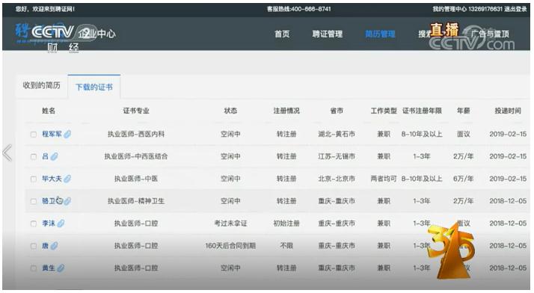Click the 湖北-黄石市 cell

click(x=337, y=134)
